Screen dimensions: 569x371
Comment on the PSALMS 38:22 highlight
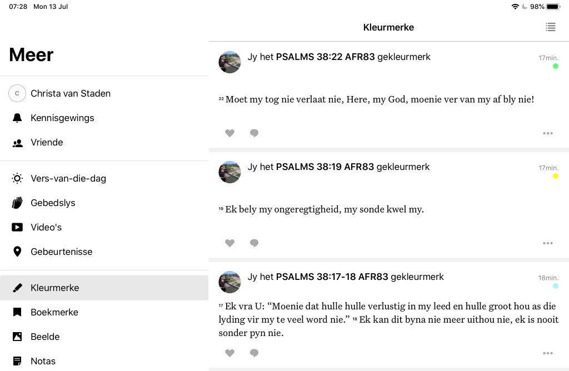254,133
